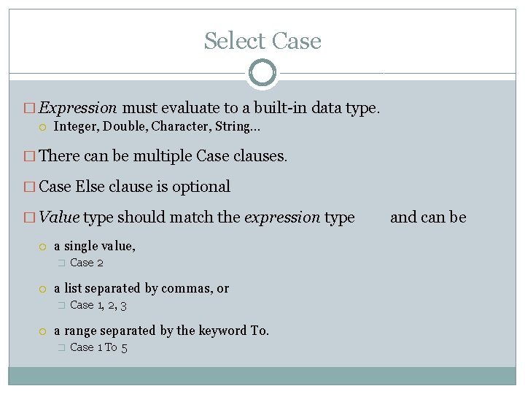Image resolution: width=525 pixels, height=394 pixels.
Task: Click the square bullet before 'There can be'
Action: pyautogui.click(x=28, y=156)
